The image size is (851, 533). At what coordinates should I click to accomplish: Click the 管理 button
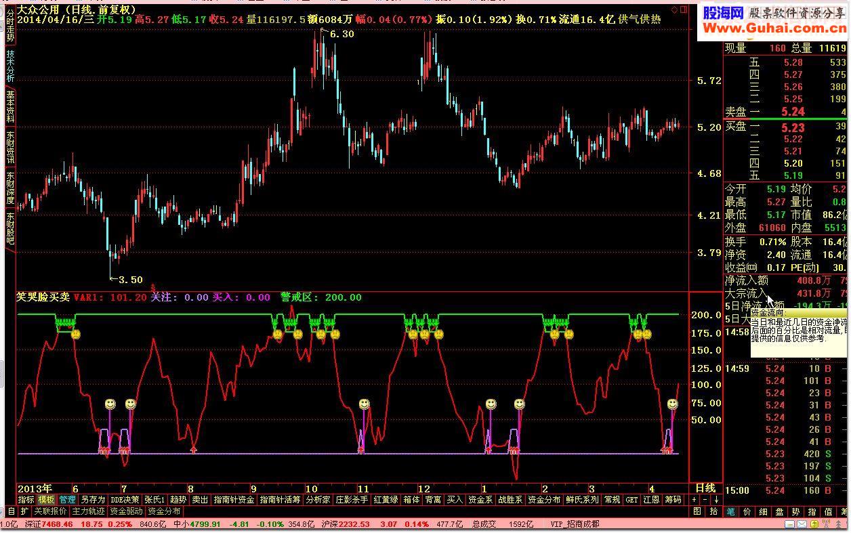[67, 500]
